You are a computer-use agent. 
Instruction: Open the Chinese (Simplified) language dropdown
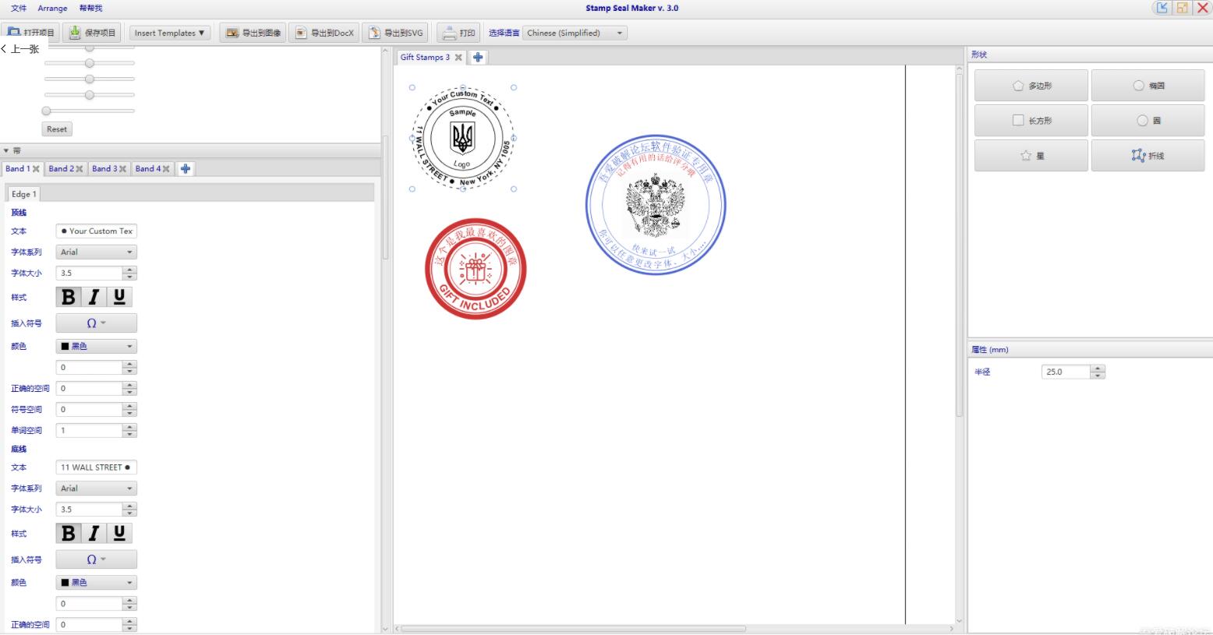pos(575,33)
